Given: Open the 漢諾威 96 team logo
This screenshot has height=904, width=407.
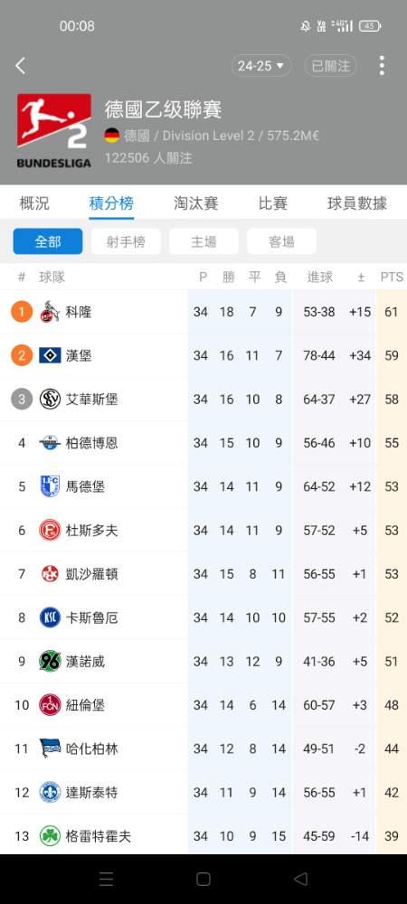Looking at the screenshot, I should [50, 661].
